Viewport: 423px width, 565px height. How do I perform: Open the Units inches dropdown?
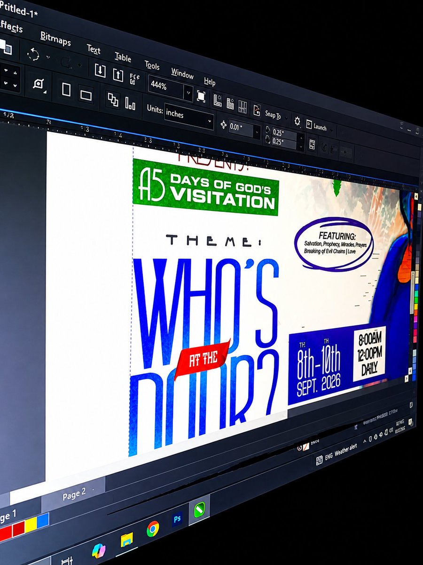coord(189,117)
